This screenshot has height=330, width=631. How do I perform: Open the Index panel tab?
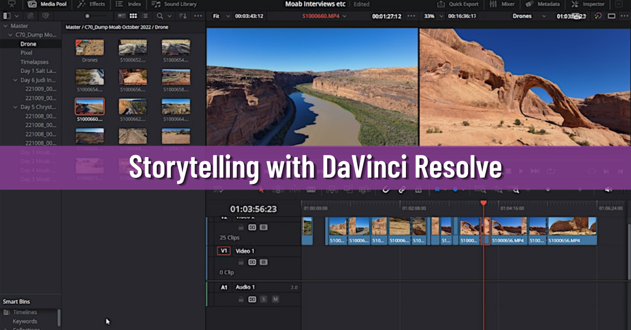(128, 4)
